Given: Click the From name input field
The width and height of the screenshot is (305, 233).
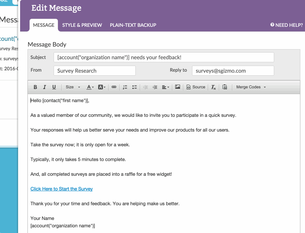Looking at the screenshot, I should pyautogui.click(x=95, y=71).
